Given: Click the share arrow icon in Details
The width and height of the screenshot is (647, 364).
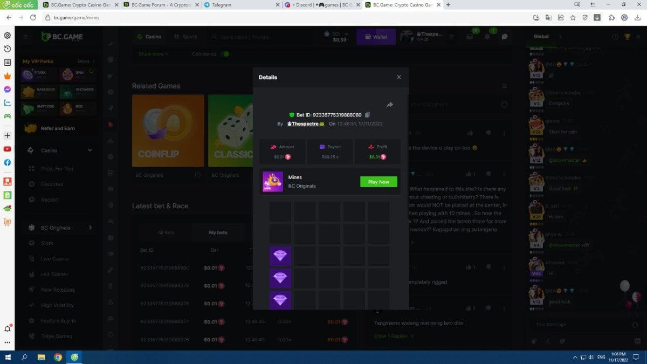Looking at the screenshot, I should coord(390,105).
